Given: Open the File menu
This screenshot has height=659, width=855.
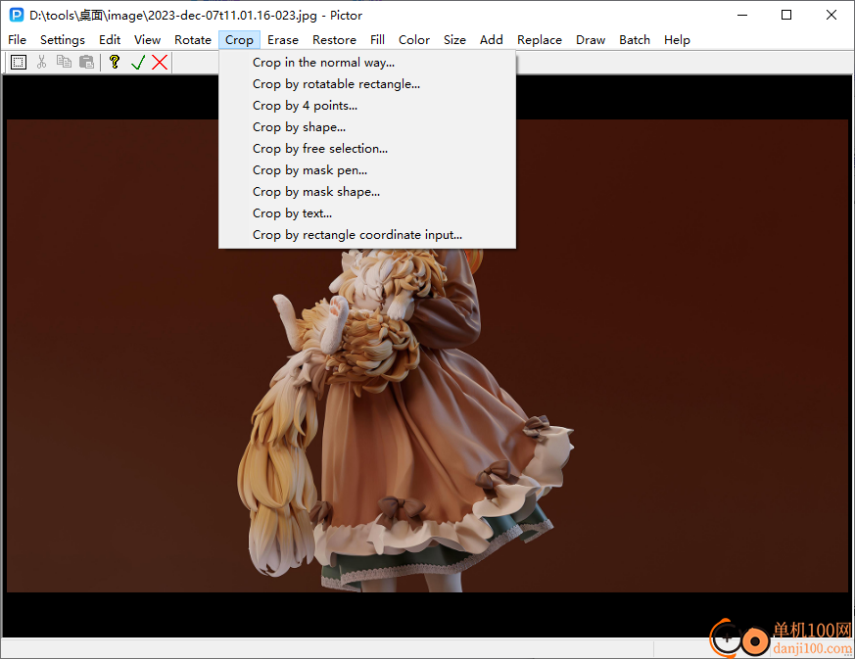Looking at the screenshot, I should 17,40.
